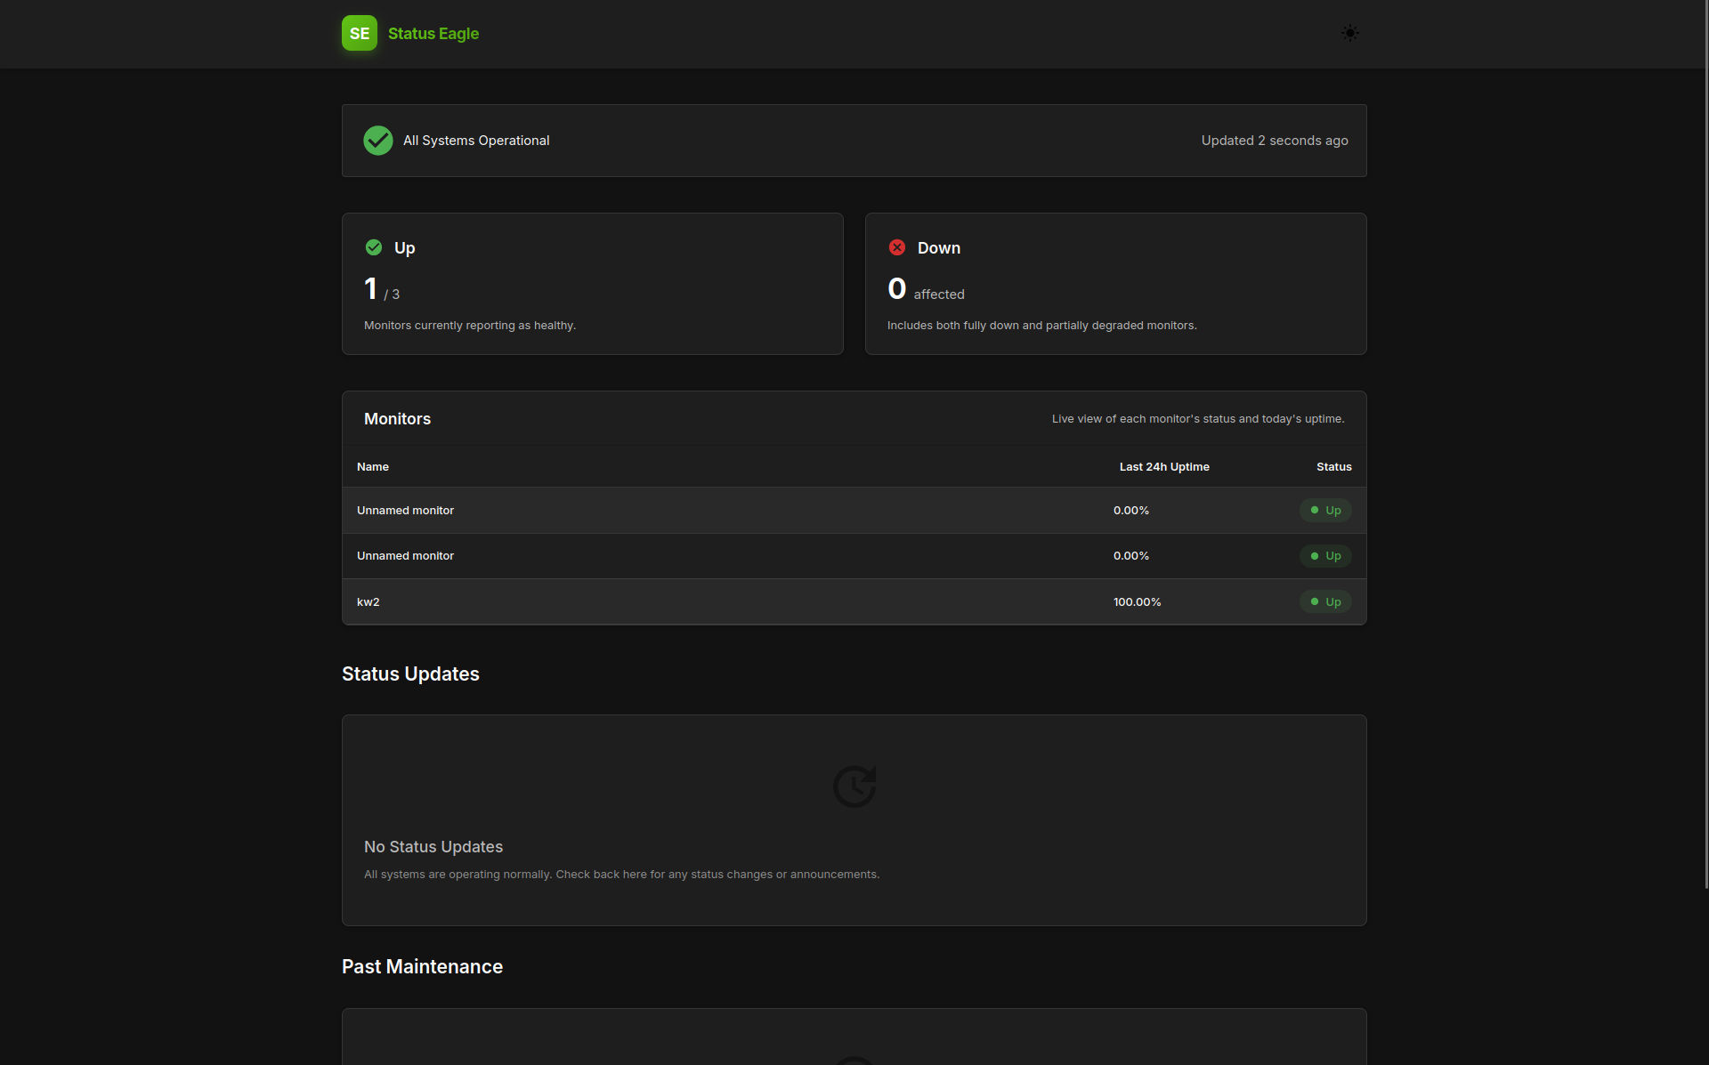This screenshot has width=1709, height=1065.
Task: Sort by Last 24h Uptime column
Action: click(x=1163, y=466)
